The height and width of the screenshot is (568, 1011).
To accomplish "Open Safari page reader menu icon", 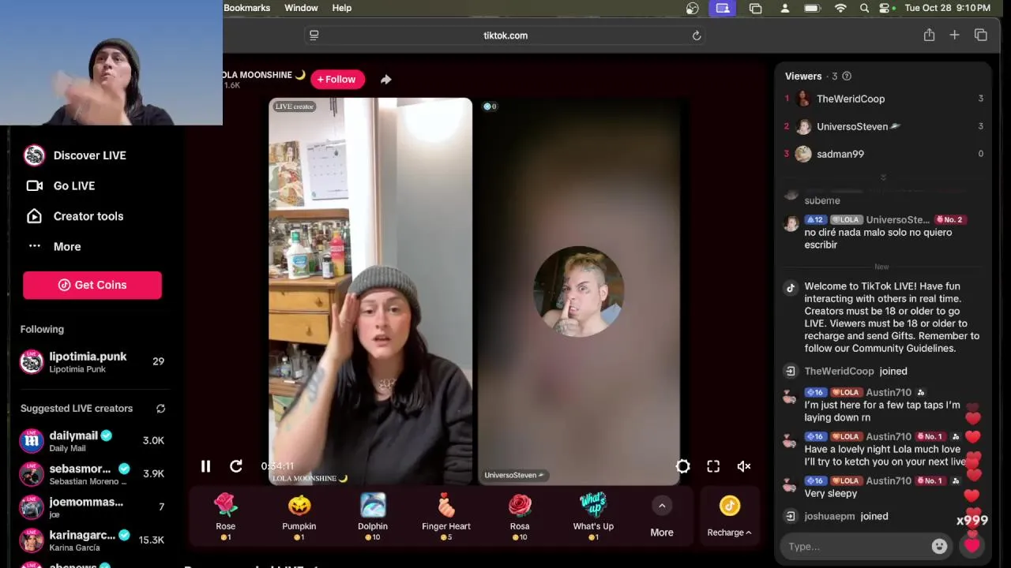I will 314,35.
